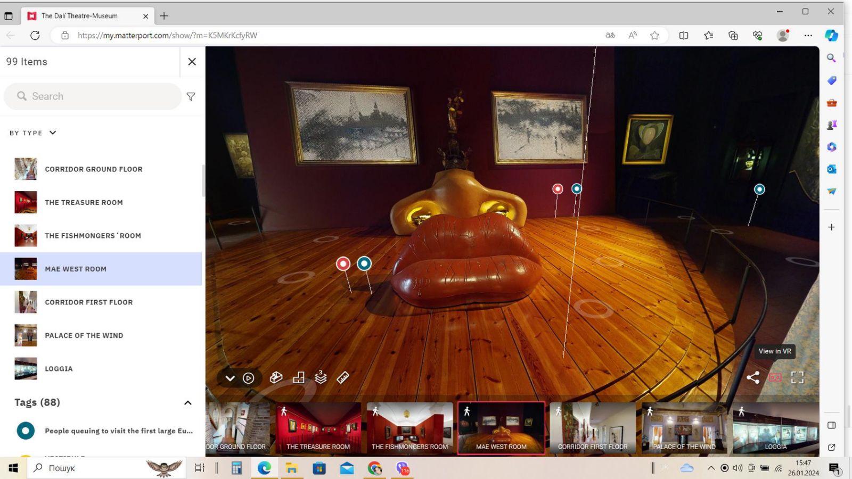Add this page to favorites star
Viewport: 852px width, 479px height.
(x=654, y=35)
